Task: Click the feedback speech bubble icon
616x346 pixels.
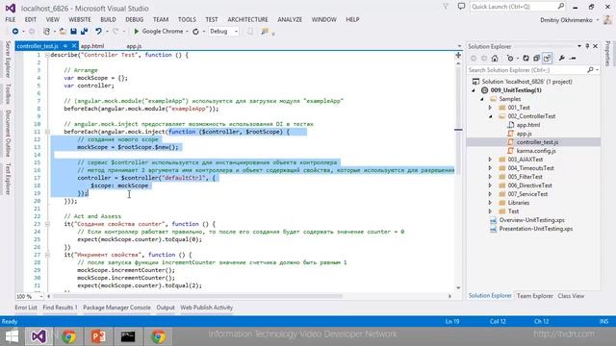Action: tap(461, 7)
